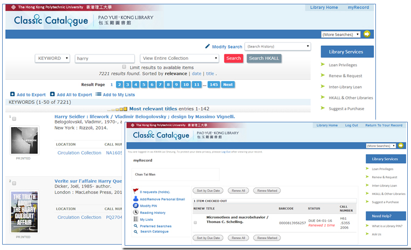Click the lower Renew All button
The height and width of the screenshot is (250, 411).
pyautogui.click(x=238, y=238)
